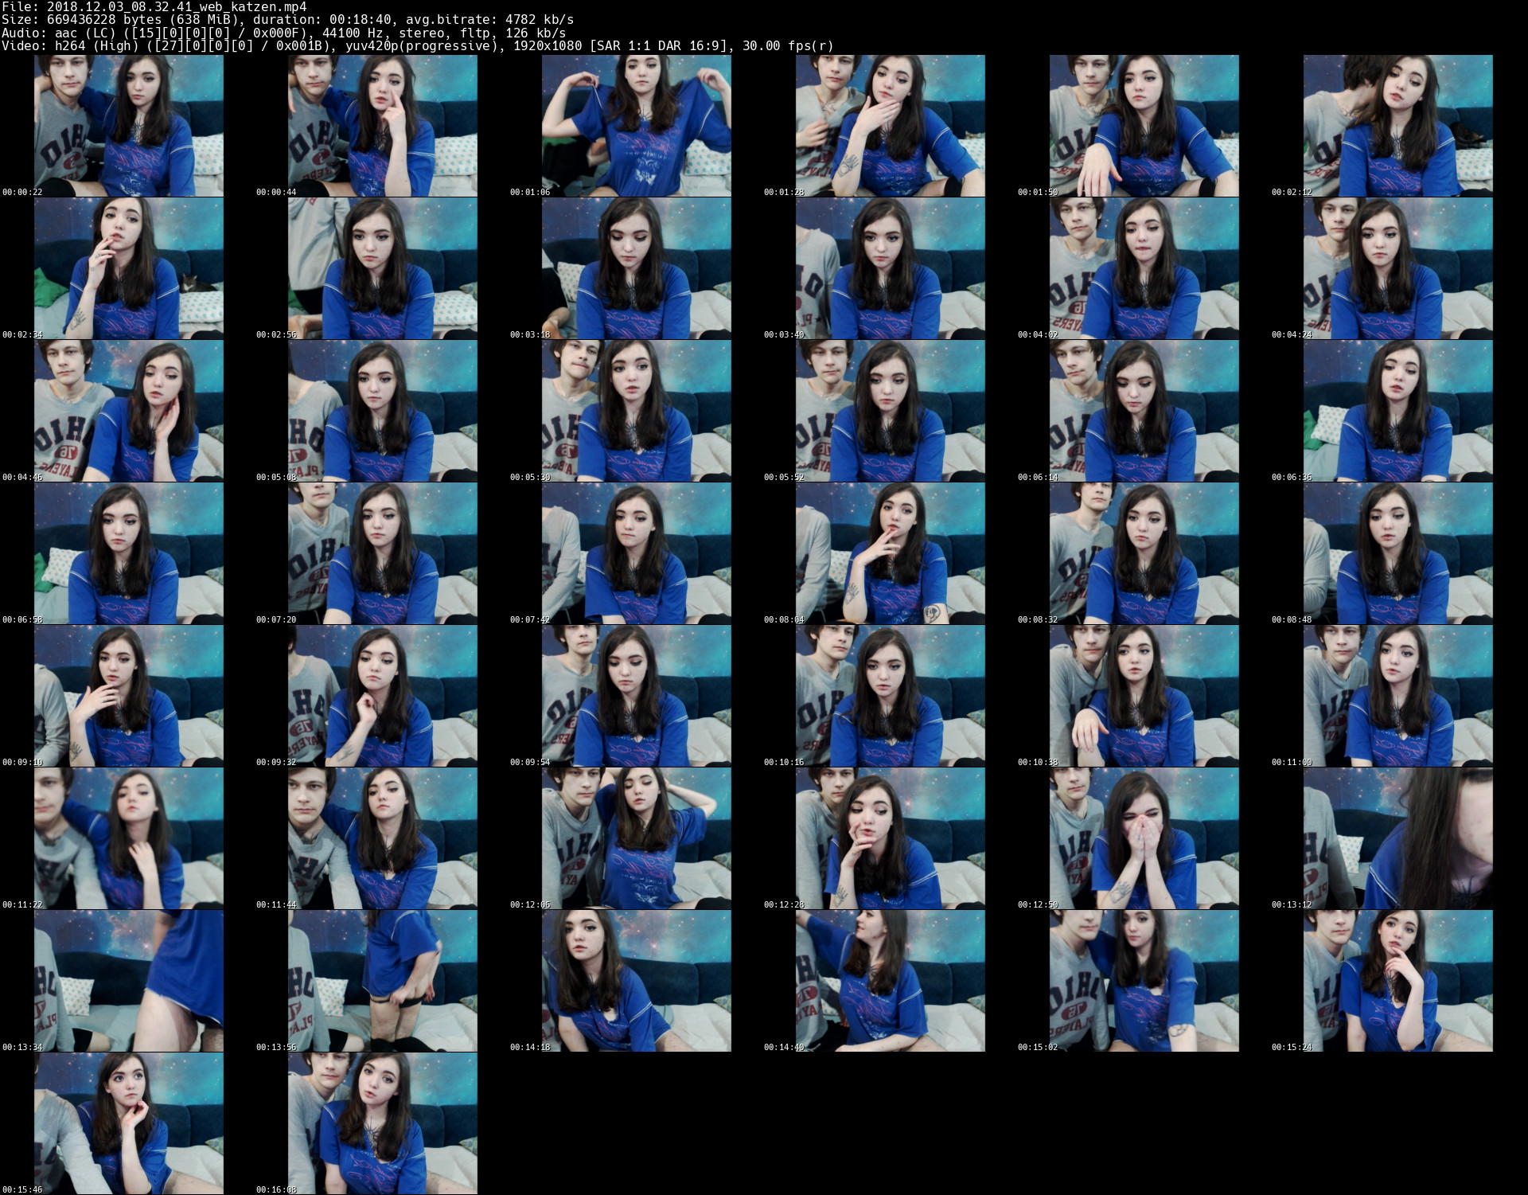Screen dimensions: 1528x1195
Task: Select the thumbnail at 00:04:02
Action: (1144, 268)
